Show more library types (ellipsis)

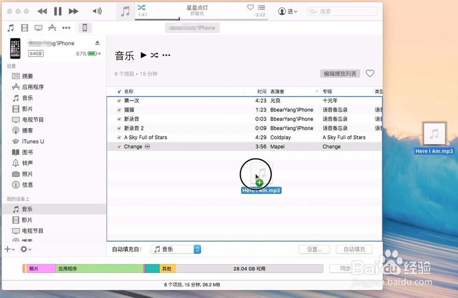pyautogui.click(x=66, y=28)
